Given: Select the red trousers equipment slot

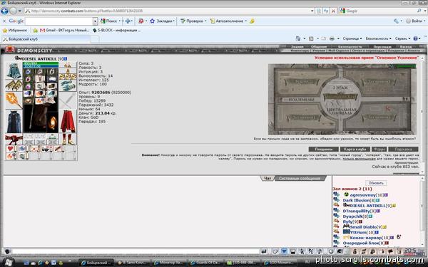Looking at the screenshot, I should click(x=68, y=121).
